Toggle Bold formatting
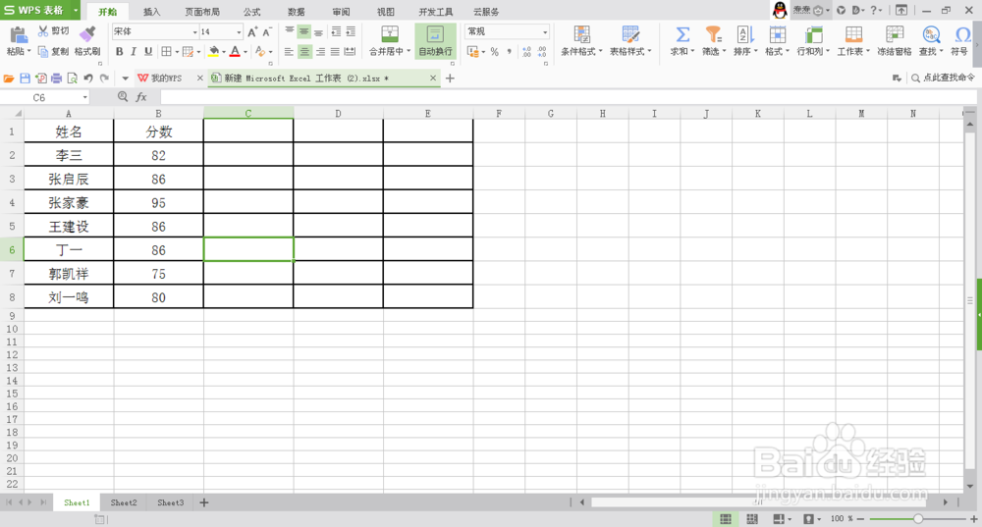Viewport: 982px width, 527px height. (119, 51)
